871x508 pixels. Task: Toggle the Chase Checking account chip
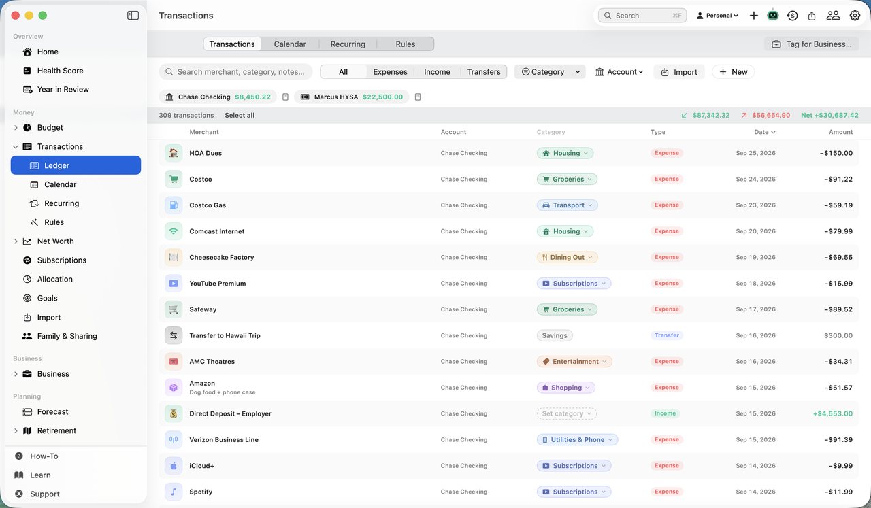(x=218, y=97)
